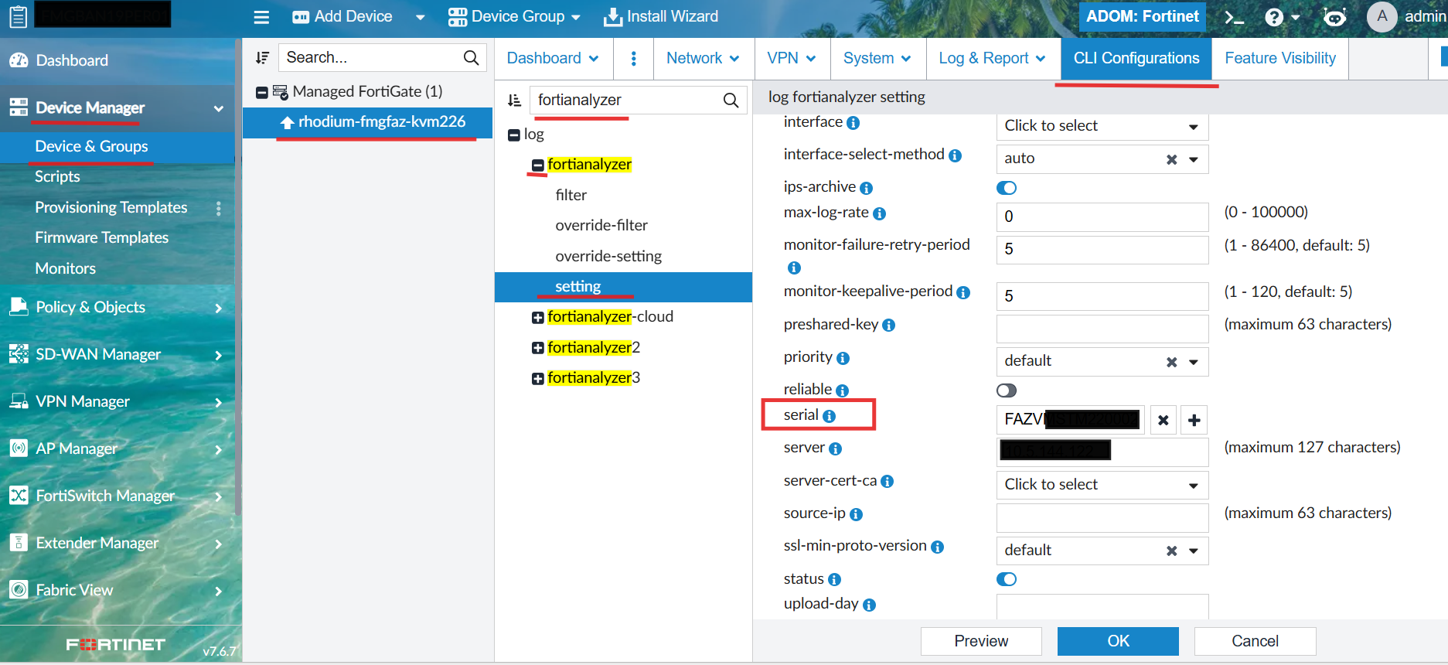Viewport: 1448px width, 665px height.
Task: Select the override-setting tree item
Action: pyautogui.click(x=608, y=256)
